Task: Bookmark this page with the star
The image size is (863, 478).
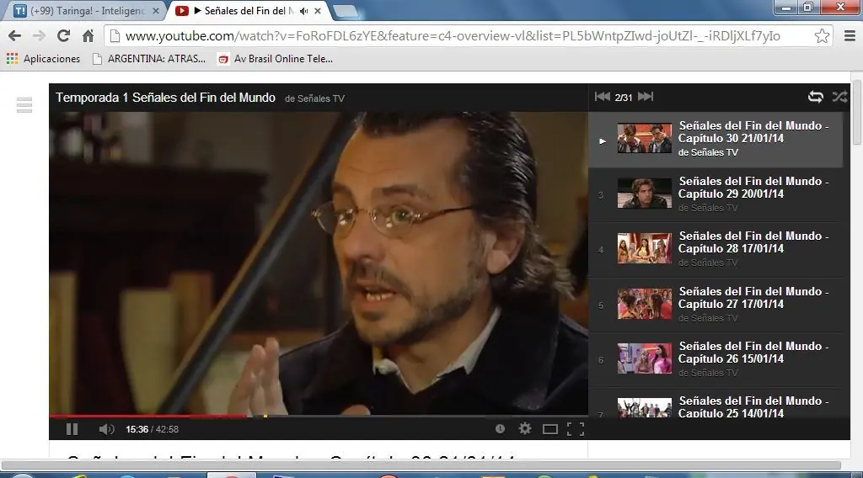Action: click(x=822, y=35)
